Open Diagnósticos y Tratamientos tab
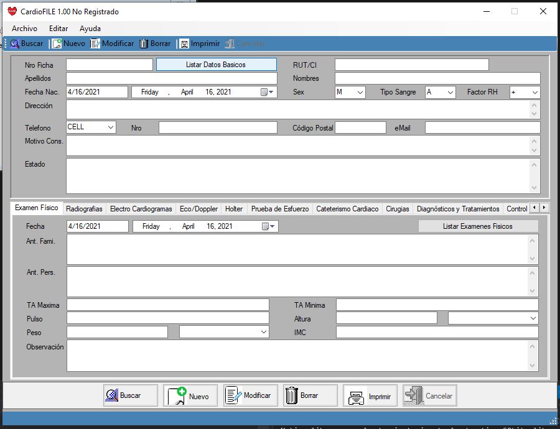Screen dimensions: 560x429 coord(458,209)
